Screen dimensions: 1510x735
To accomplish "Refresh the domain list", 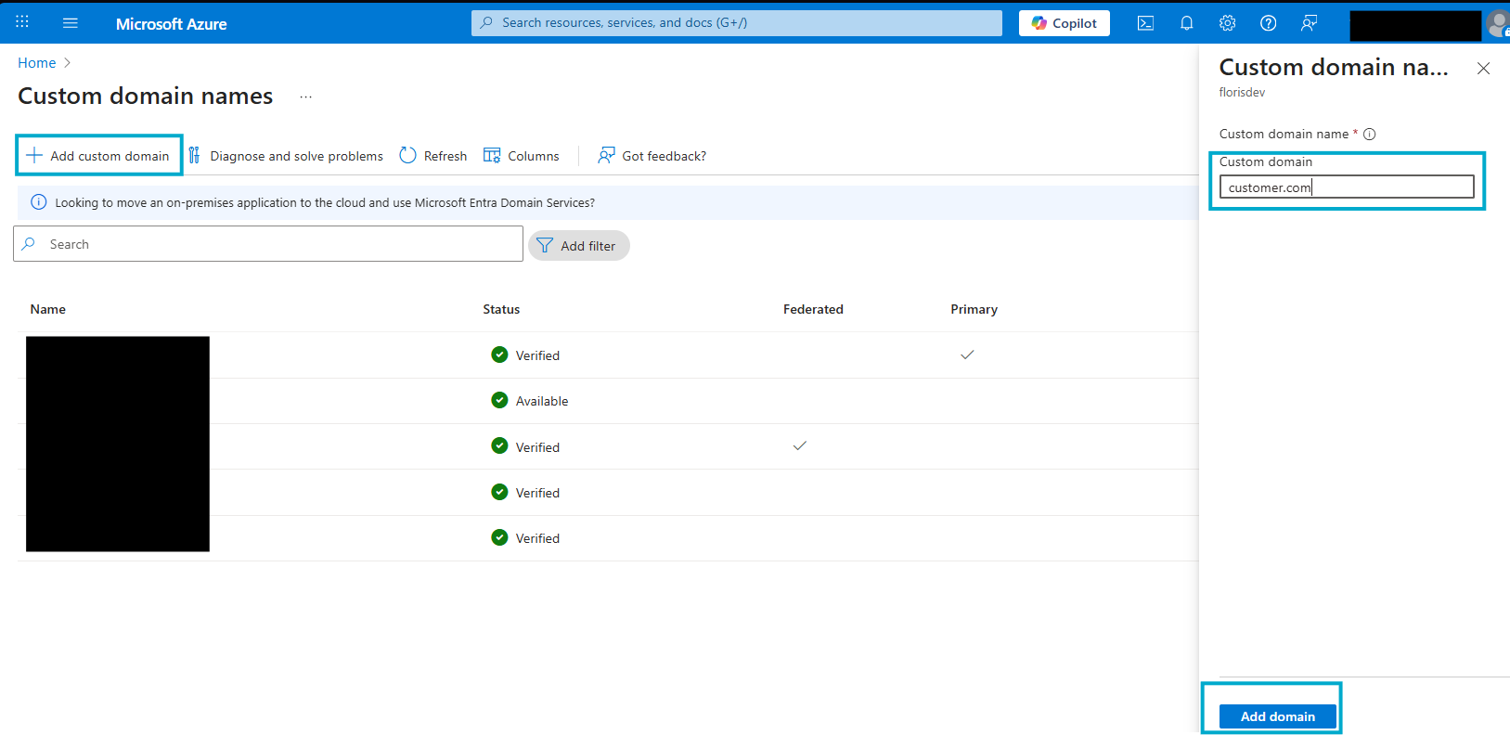I will 433,156.
